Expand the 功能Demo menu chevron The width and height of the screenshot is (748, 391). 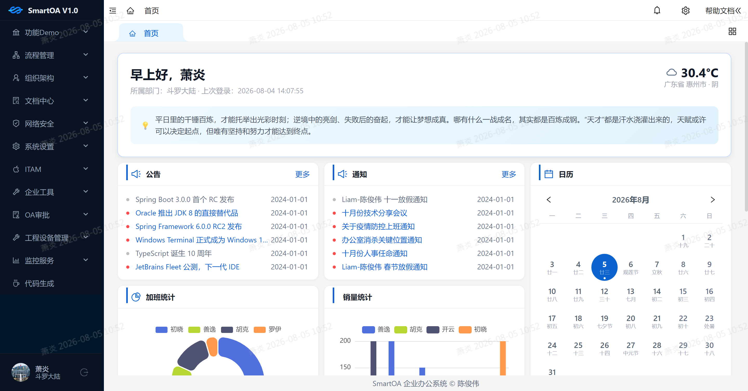click(86, 32)
